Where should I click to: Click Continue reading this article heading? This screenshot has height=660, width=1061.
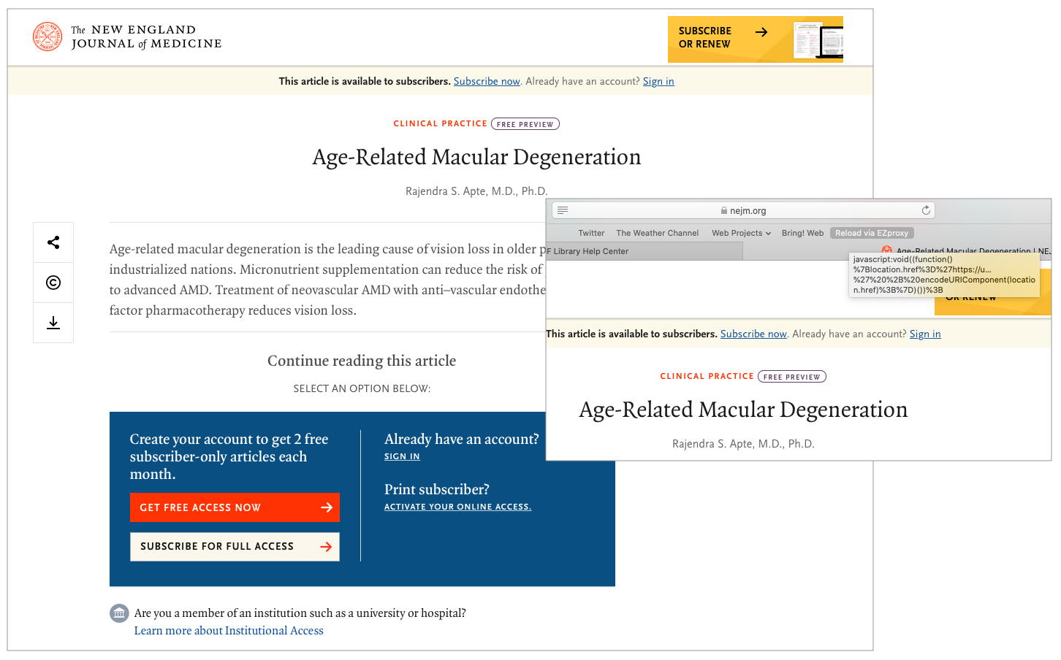tap(362, 361)
